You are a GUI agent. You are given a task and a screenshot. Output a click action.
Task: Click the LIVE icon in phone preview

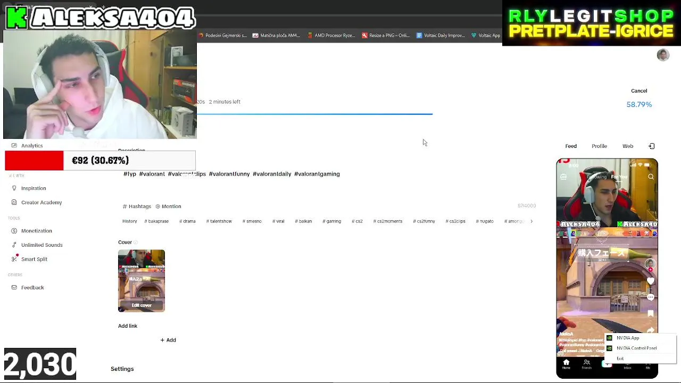pos(563,177)
